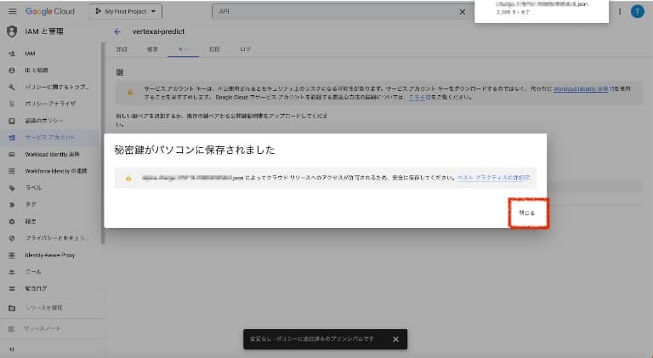Open 組織のポリシー in the sidebar
Viewport: 653px width, 358px height.
point(50,121)
